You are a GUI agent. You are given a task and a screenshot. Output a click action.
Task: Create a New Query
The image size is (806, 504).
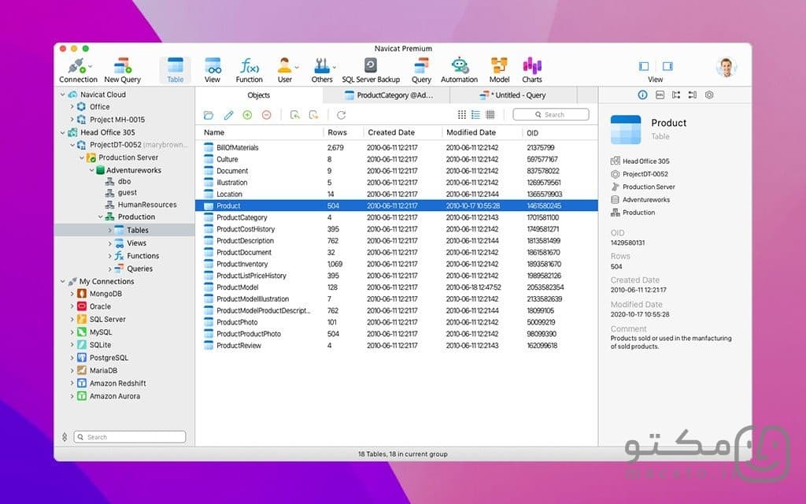click(122, 70)
